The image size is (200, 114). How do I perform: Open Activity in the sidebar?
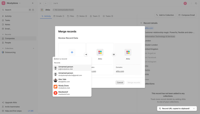click(x=8, y=16)
